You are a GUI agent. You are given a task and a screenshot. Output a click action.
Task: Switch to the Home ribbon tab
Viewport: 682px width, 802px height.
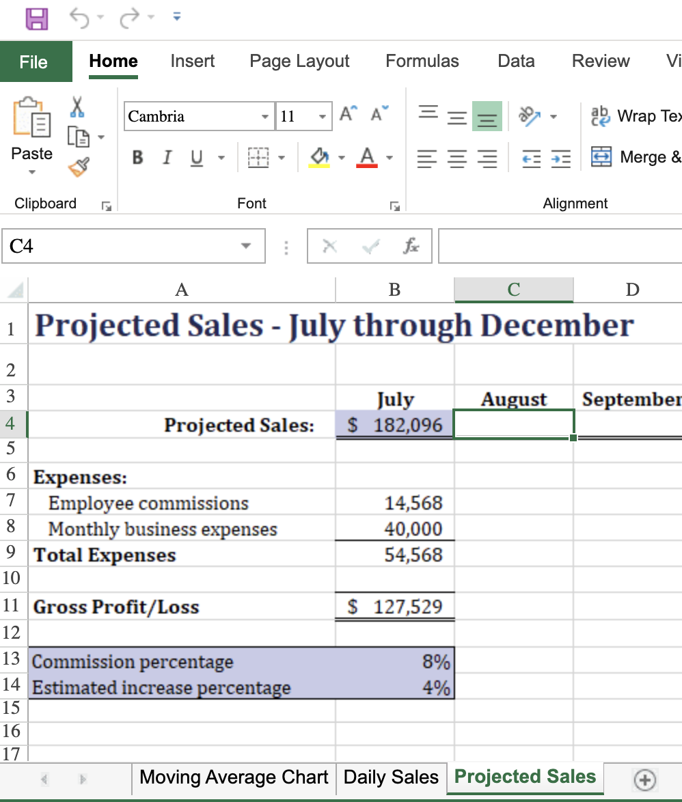(x=113, y=61)
